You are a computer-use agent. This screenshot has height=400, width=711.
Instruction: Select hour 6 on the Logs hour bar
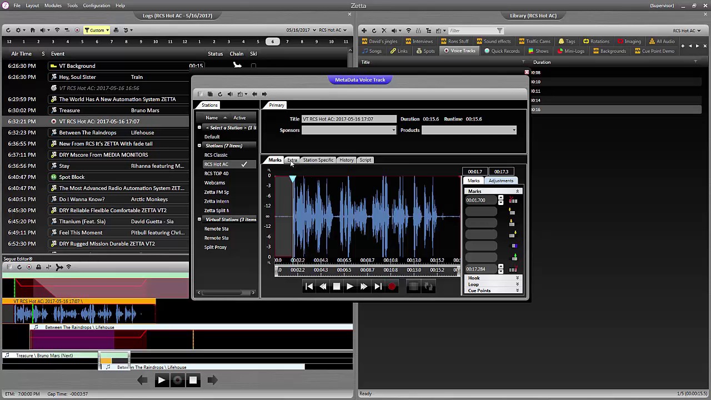272,42
